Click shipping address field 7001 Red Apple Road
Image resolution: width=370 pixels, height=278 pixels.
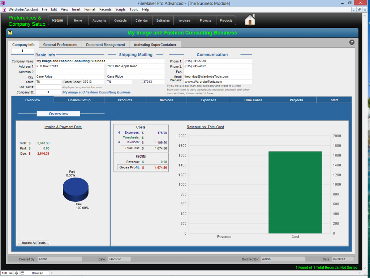click(135, 66)
